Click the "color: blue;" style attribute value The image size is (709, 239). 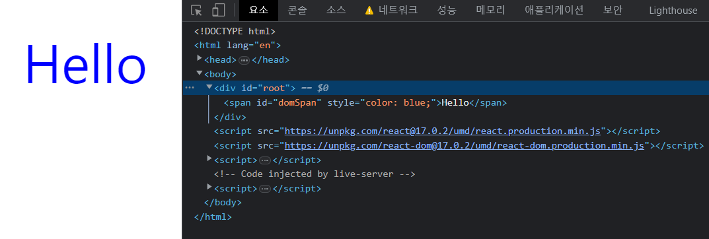point(398,103)
